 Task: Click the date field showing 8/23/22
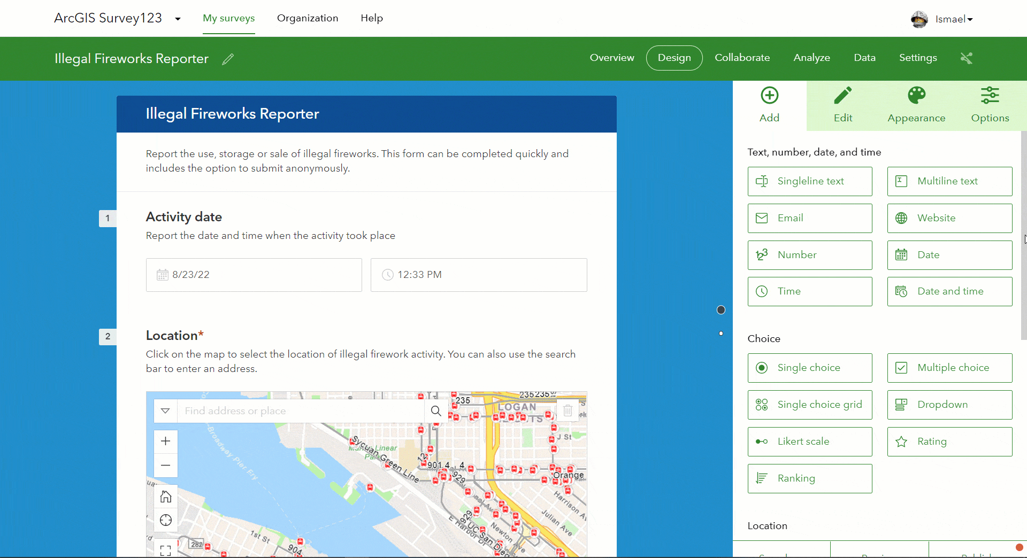(x=254, y=275)
